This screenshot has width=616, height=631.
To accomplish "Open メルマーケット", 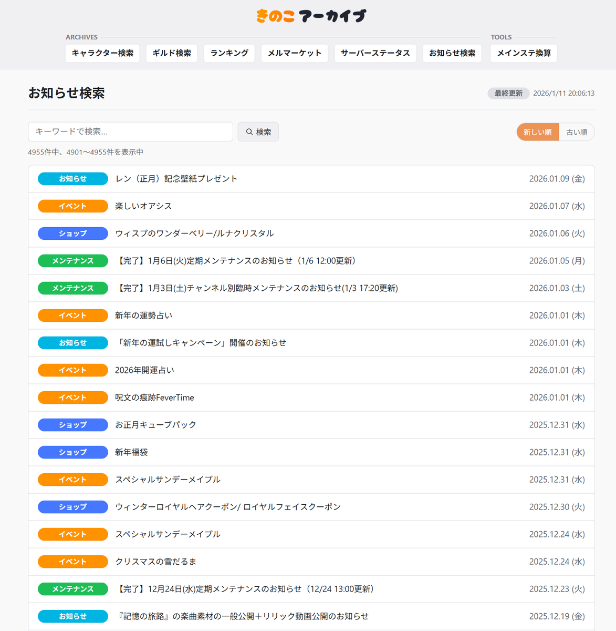I will point(295,53).
